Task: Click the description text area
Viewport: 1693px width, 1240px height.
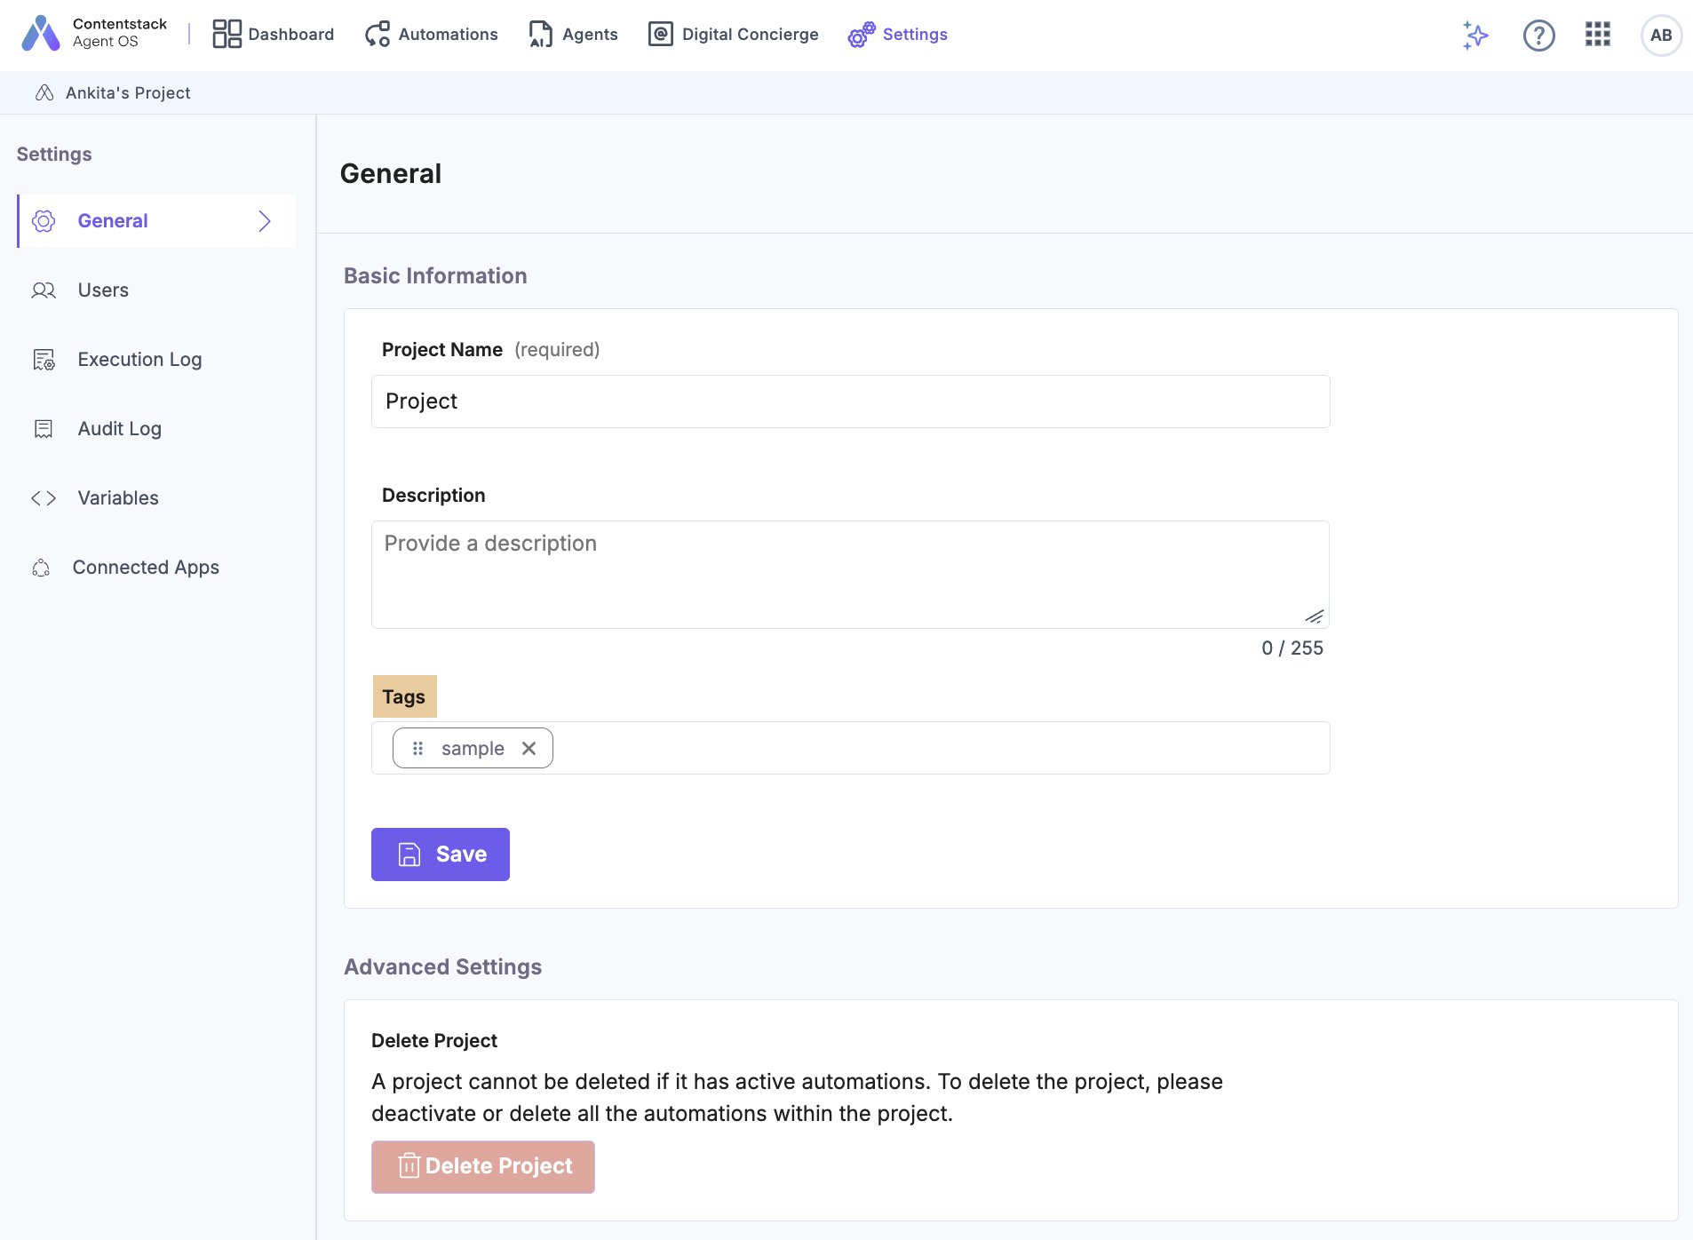Action: tap(850, 574)
